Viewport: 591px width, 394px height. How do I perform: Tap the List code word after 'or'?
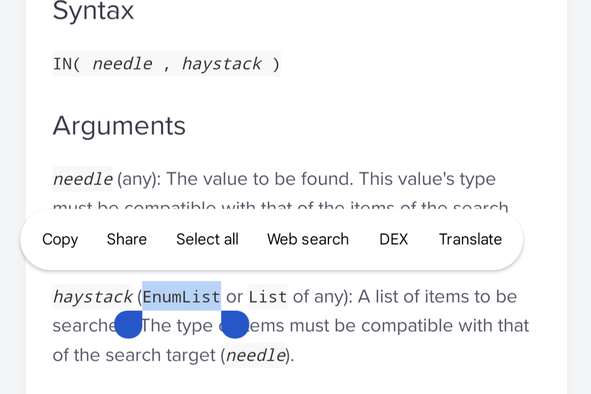pos(268,297)
